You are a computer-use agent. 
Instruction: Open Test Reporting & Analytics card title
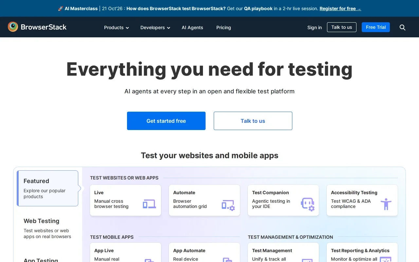click(360, 251)
